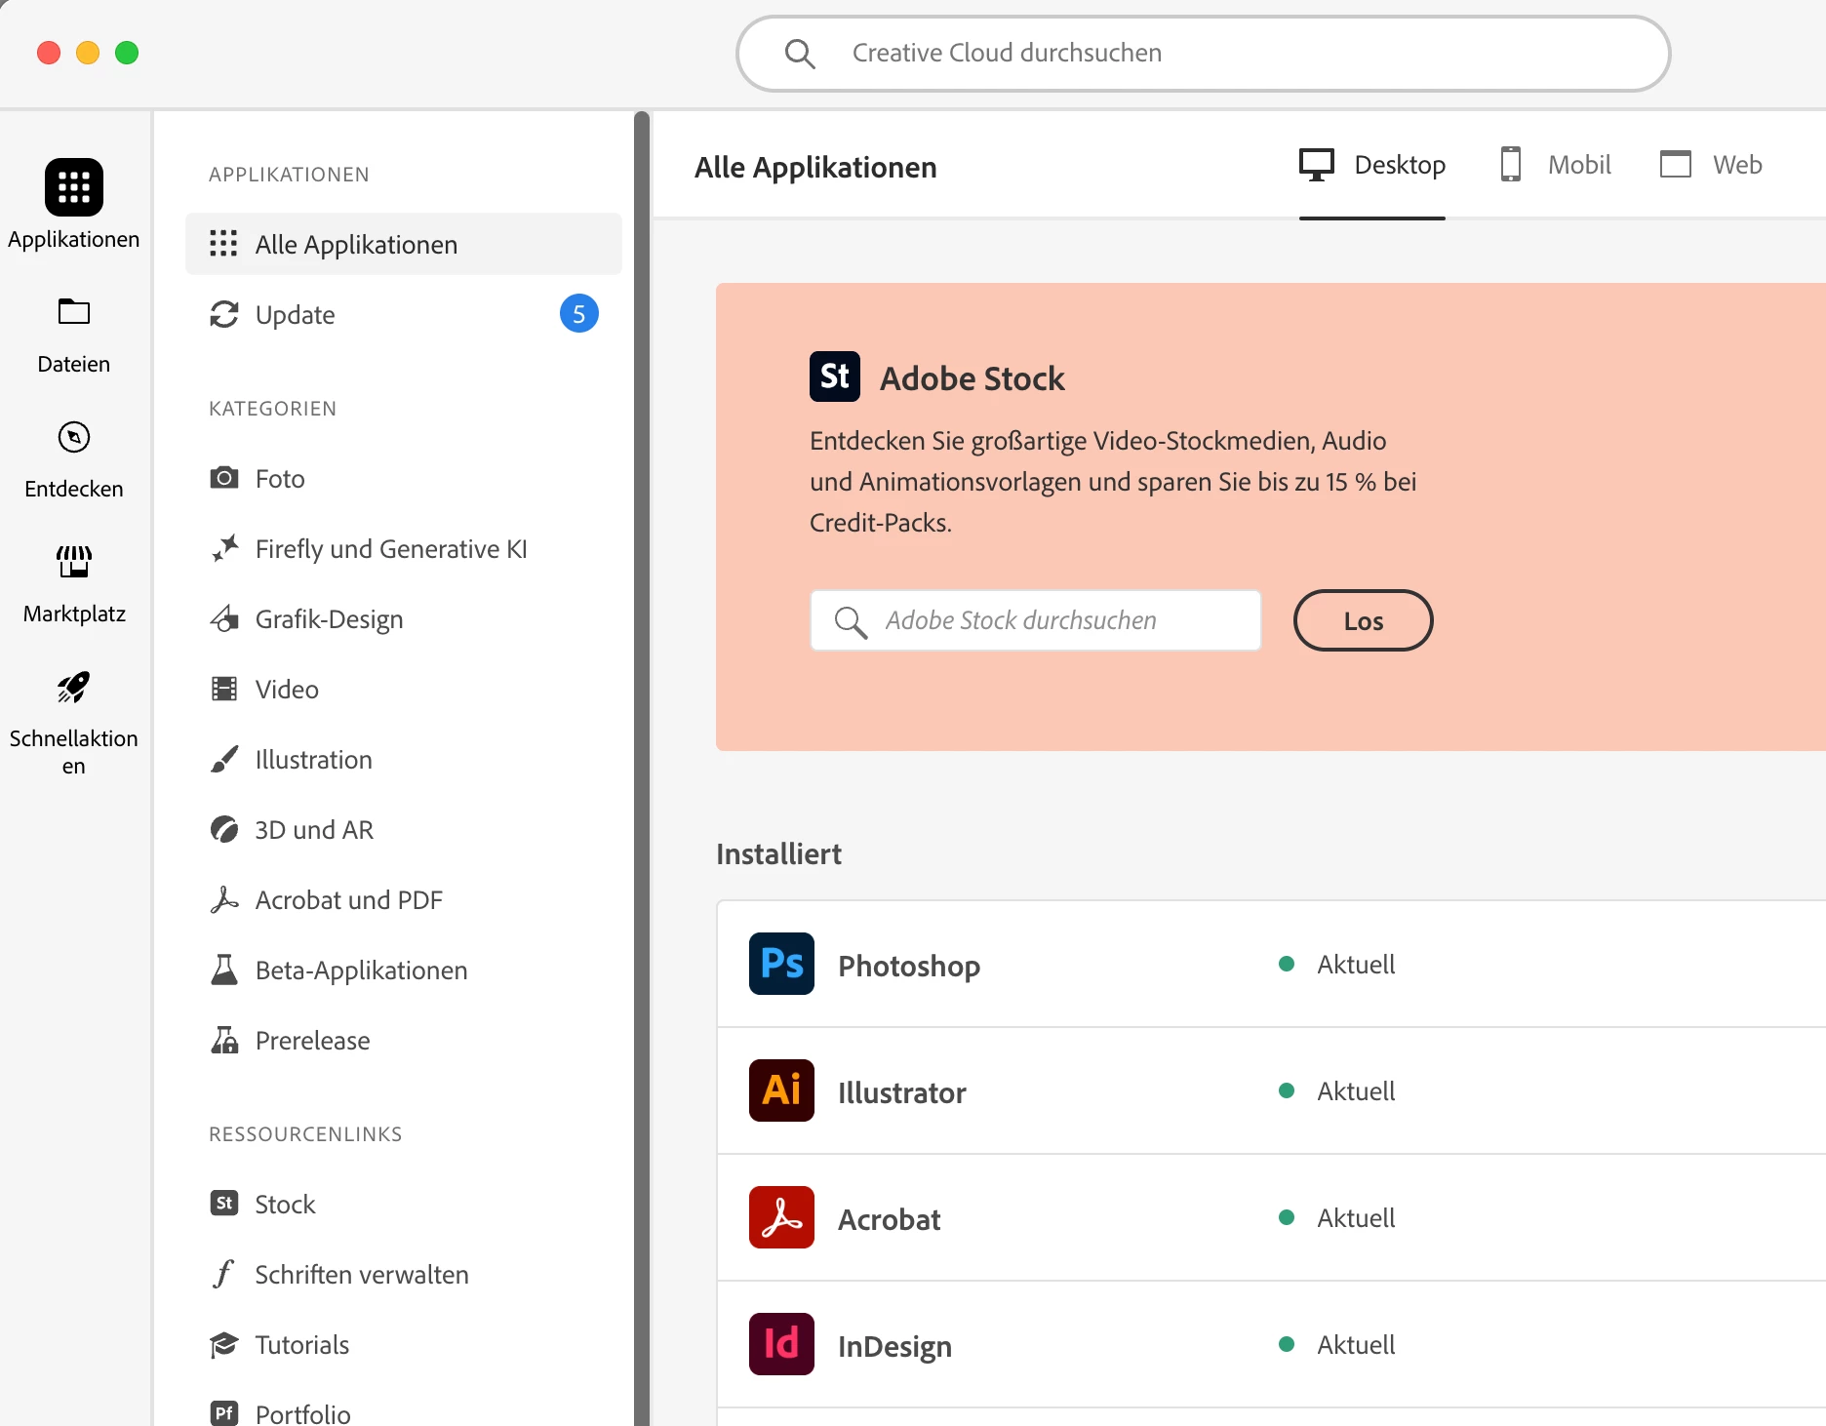The image size is (1826, 1426).
Task: Click the sidebar vertical scrollbar
Action: click(x=641, y=769)
